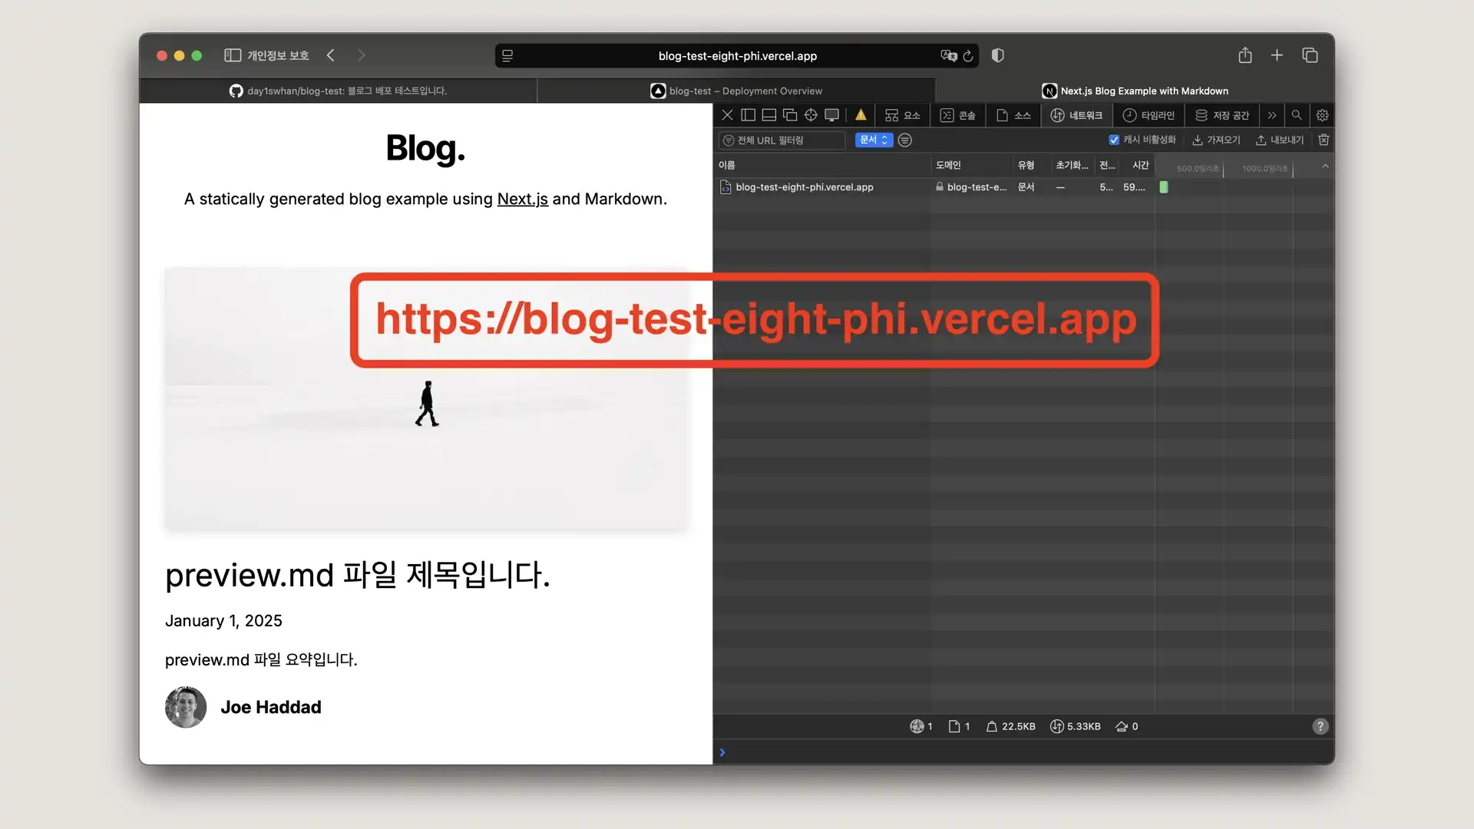Viewport: 1474px width, 829px height.
Task: Detach inspector into separate window
Action: pos(790,115)
